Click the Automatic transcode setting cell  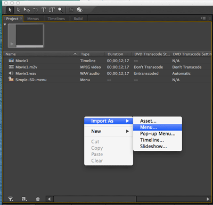coord(181,73)
